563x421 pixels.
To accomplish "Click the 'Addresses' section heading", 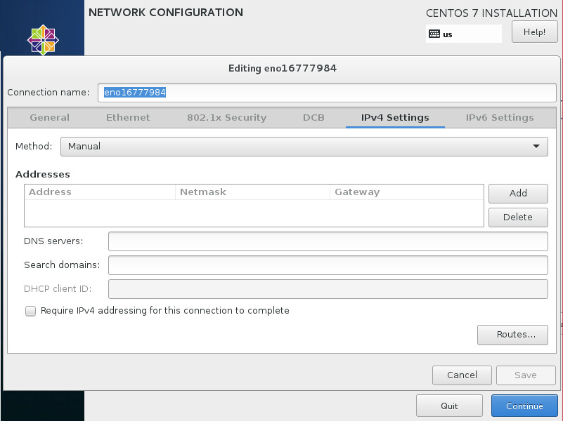I will (x=42, y=175).
